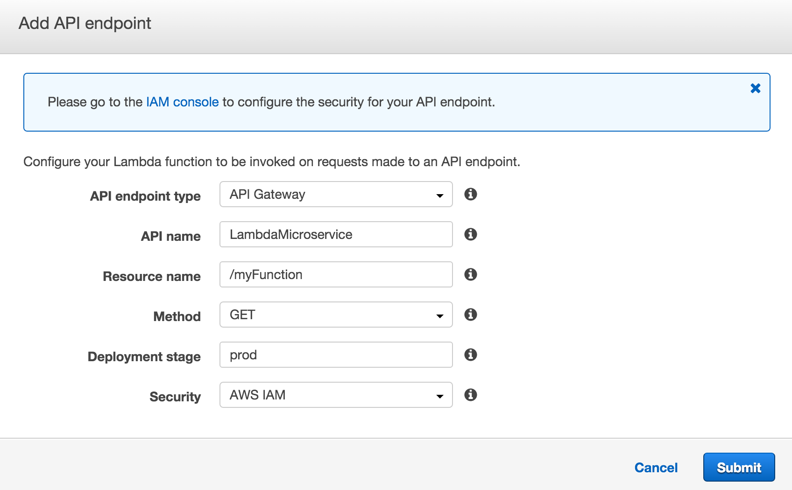
Task: Click the 'Configure your Lambda function' description text
Action: 272,161
